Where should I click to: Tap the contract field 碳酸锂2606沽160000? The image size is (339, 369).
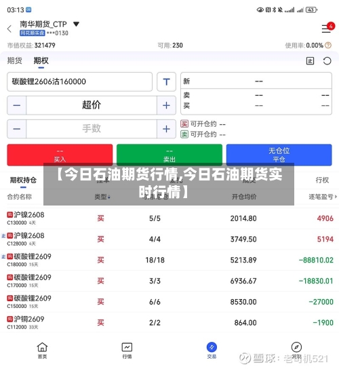(x=80, y=81)
